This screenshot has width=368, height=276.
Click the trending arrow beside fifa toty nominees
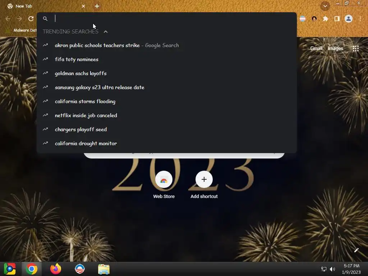pos(45,59)
